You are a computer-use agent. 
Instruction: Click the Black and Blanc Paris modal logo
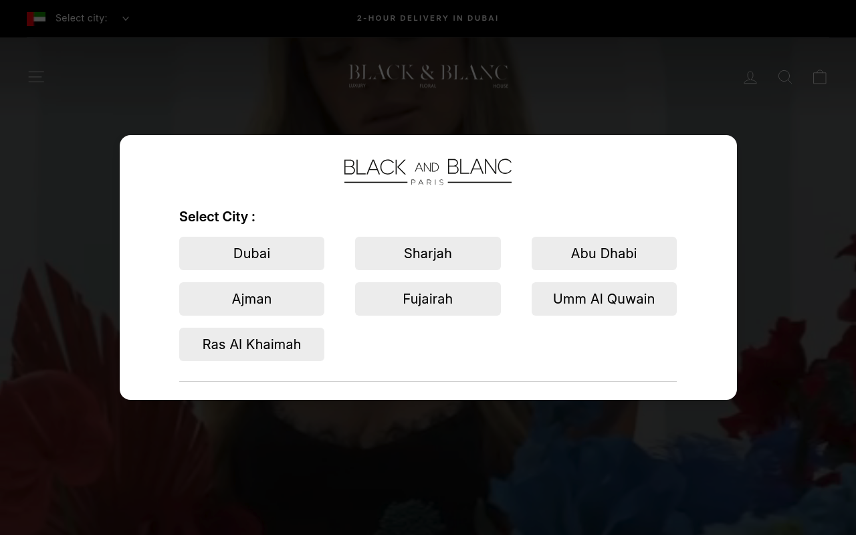[x=428, y=171]
